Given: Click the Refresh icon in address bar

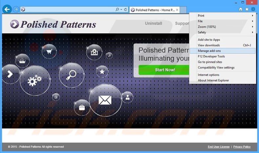Looking at the screenshot, I should (125, 9).
